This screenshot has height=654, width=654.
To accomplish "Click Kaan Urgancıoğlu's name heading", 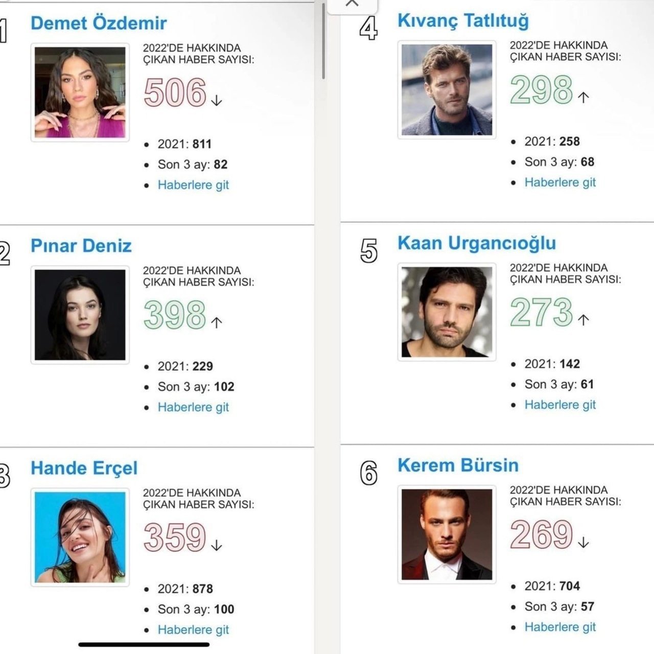I will tap(477, 243).
